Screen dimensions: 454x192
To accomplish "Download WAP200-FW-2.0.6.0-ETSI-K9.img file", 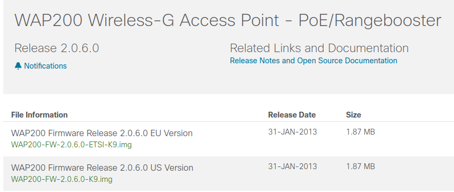I will coord(71,145).
